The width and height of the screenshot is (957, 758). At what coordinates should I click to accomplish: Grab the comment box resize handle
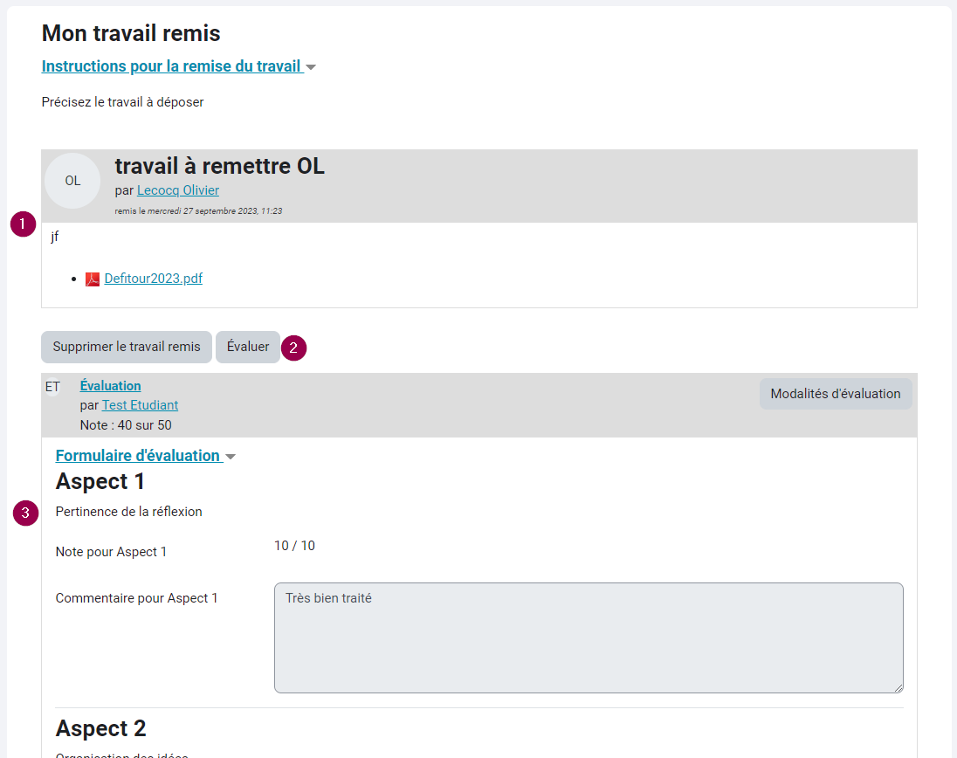(898, 688)
